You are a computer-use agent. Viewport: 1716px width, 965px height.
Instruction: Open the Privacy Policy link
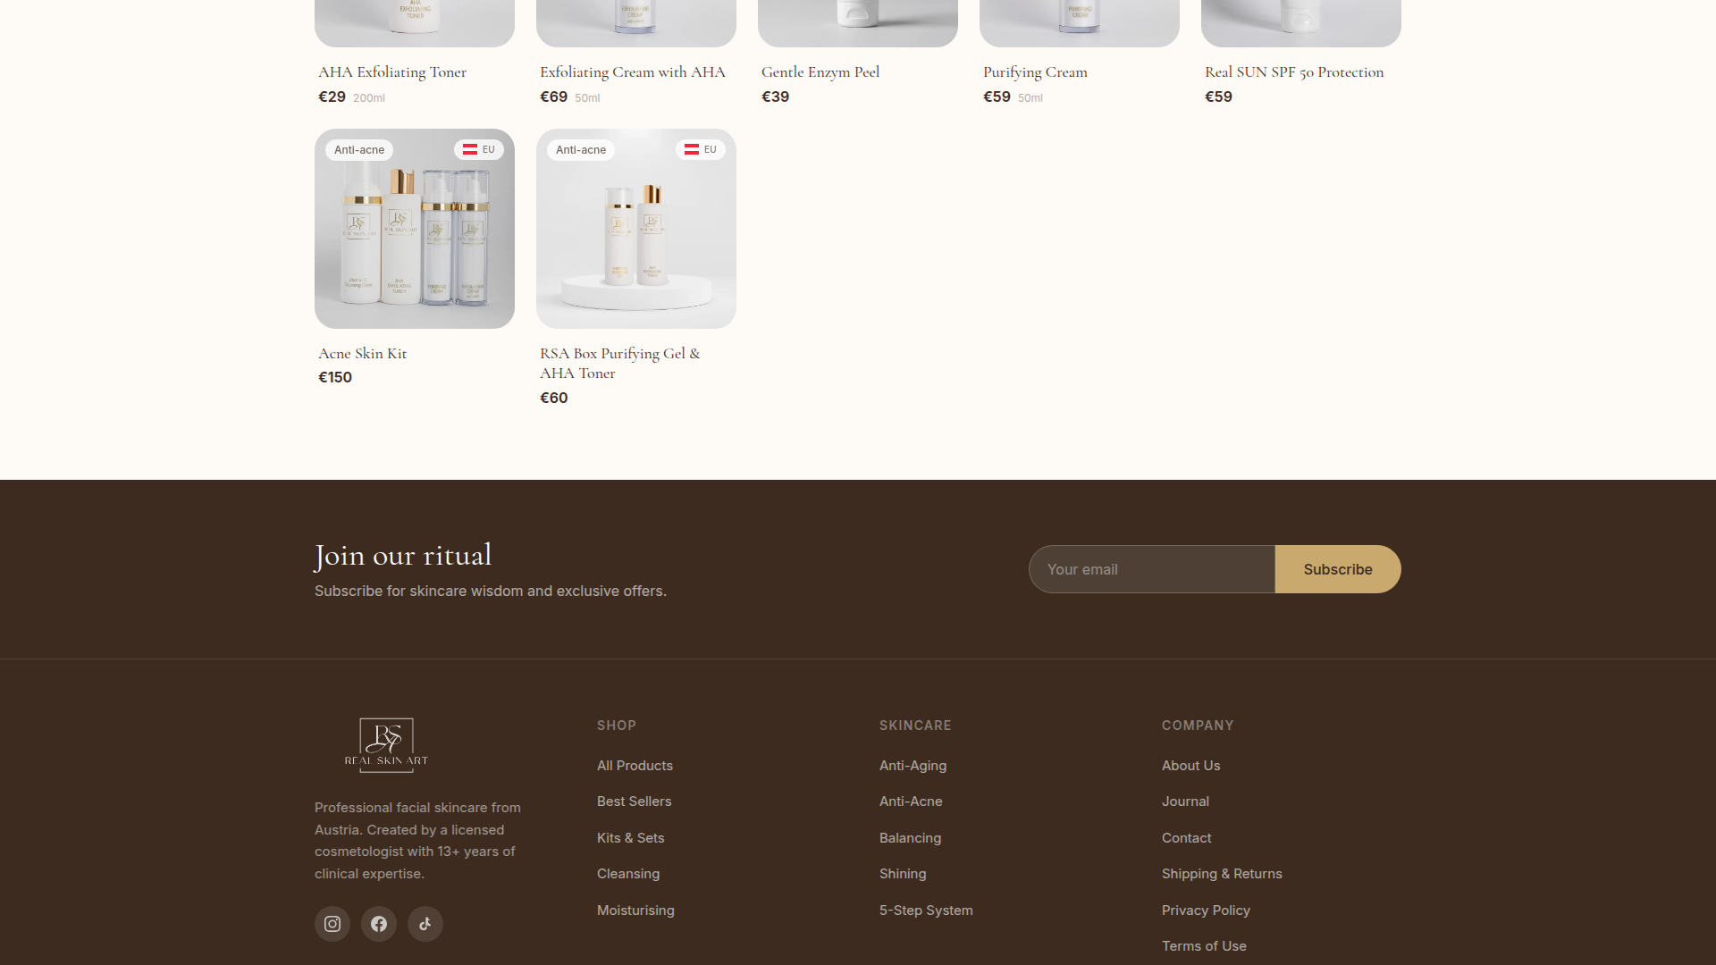point(1206,910)
